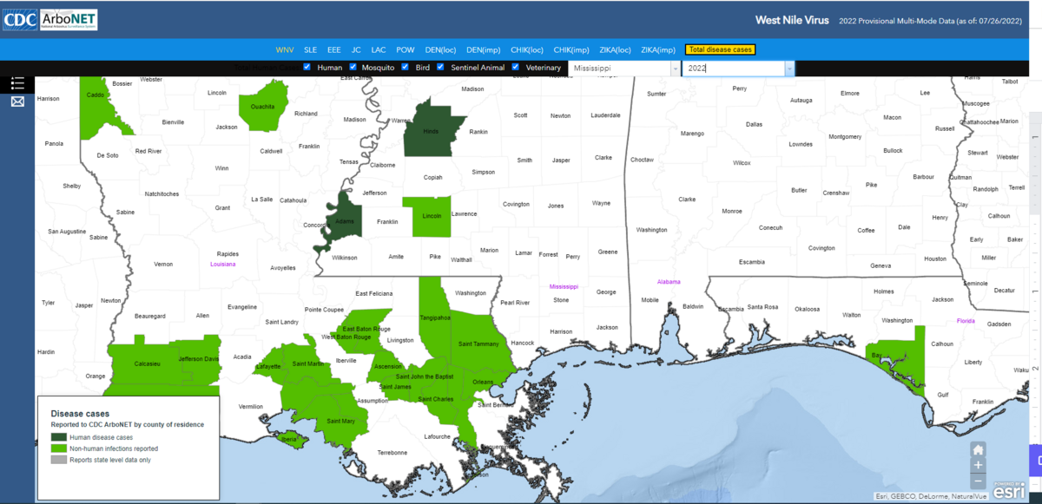Click the purple Louisiana state label
This screenshot has height=504, width=1042.
223,264
